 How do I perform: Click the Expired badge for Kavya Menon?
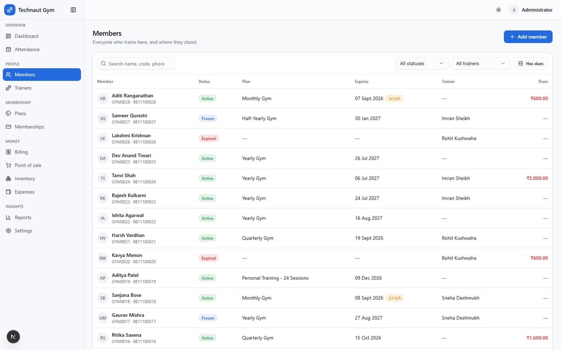point(209,258)
